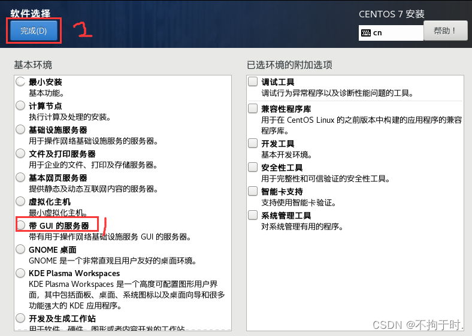Select the 最小安装 radio button
The image size is (472, 336).
click(20, 81)
